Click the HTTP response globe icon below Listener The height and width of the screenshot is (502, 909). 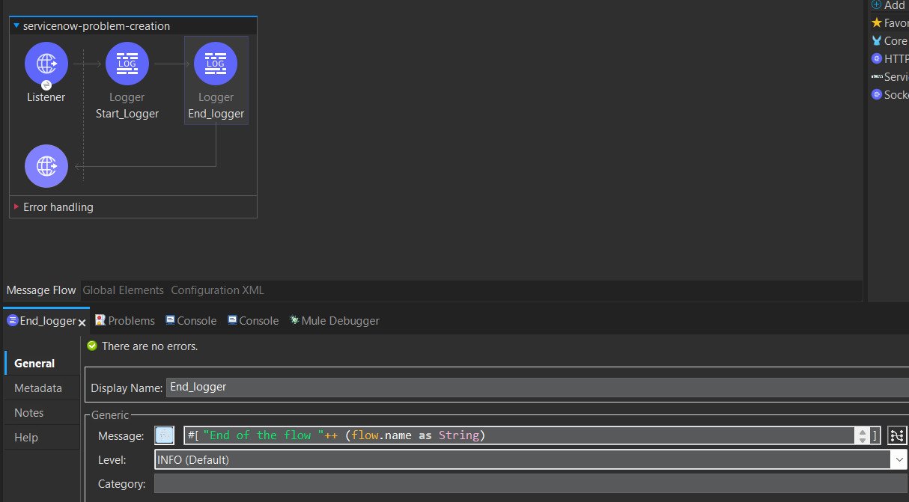(46, 166)
